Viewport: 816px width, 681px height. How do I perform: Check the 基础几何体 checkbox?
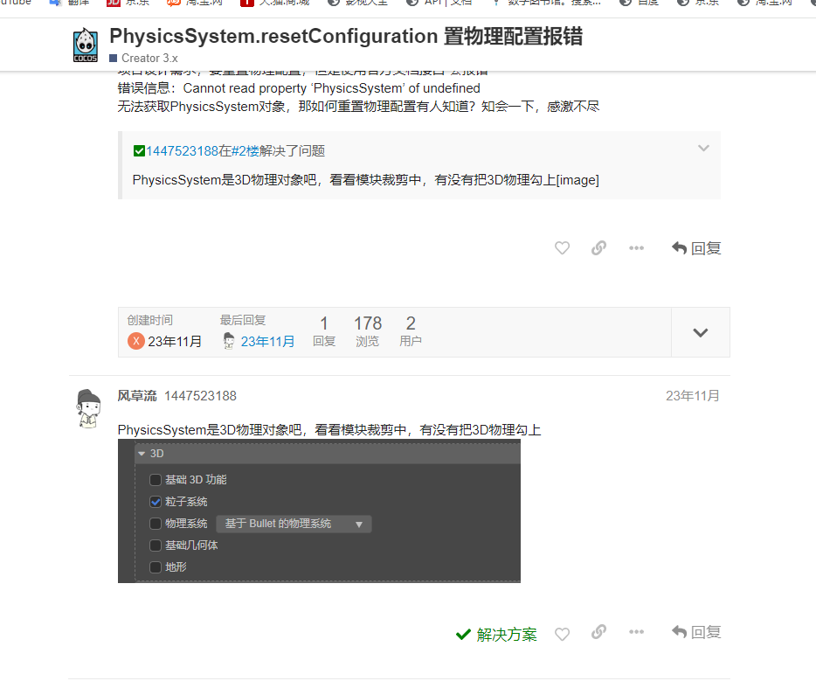point(156,545)
